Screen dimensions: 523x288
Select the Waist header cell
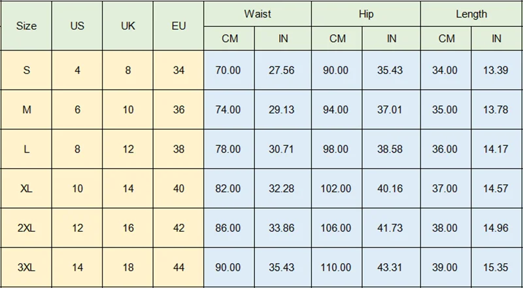pyautogui.click(x=257, y=14)
